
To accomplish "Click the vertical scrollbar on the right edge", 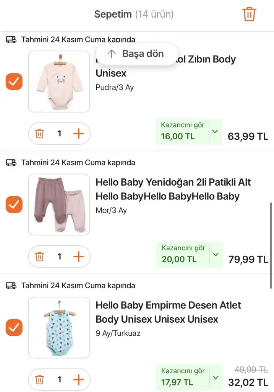I will (x=271, y=245).
